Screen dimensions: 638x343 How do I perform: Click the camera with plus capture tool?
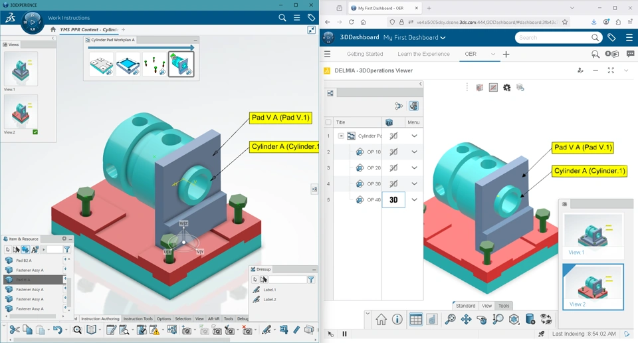click(x=186, y=330)
